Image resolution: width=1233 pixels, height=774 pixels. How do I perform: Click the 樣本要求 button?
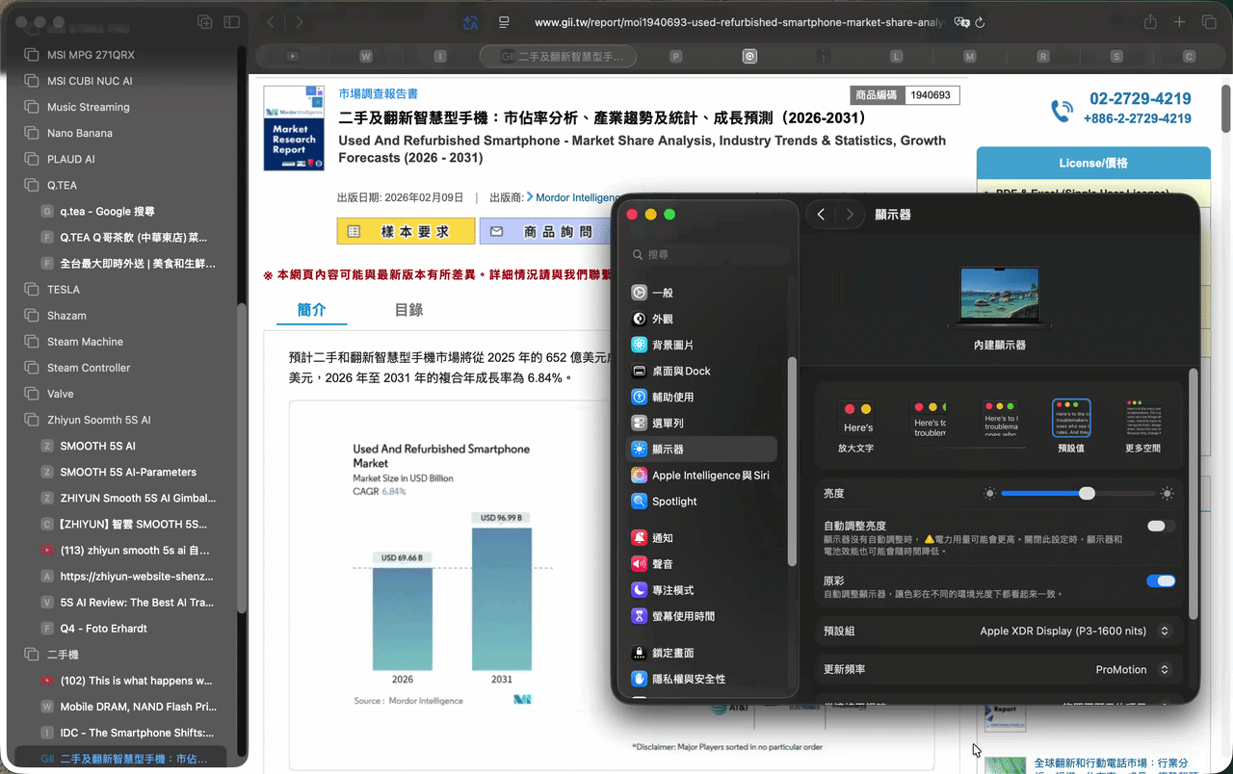coord(406,231)
